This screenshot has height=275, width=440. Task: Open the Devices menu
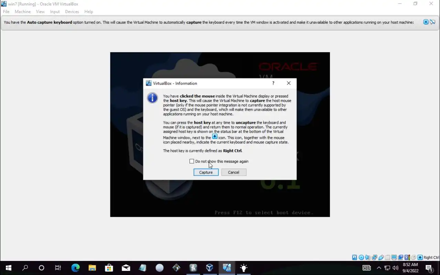72,12
